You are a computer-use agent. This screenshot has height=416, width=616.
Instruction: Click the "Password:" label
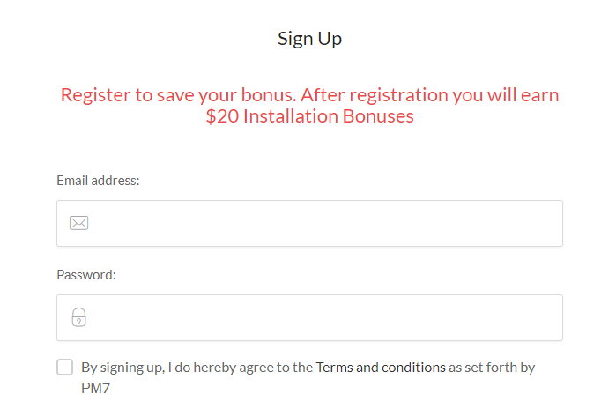tap(86, 275)
